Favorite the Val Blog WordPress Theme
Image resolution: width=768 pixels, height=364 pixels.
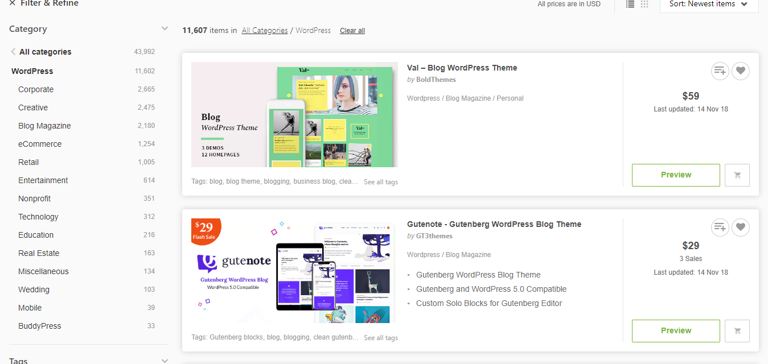click(x=740, y=71)
